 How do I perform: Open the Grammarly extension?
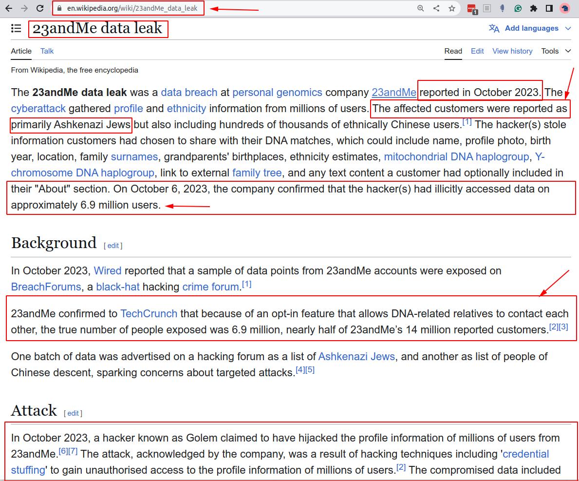coord(518,8)
